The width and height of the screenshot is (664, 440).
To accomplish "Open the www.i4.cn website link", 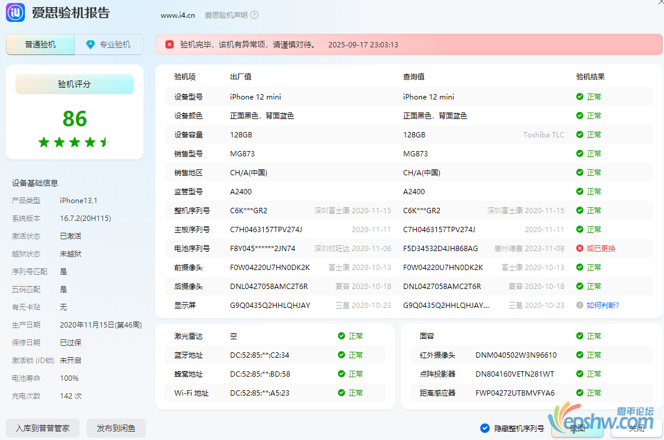I will click(177, 15).
